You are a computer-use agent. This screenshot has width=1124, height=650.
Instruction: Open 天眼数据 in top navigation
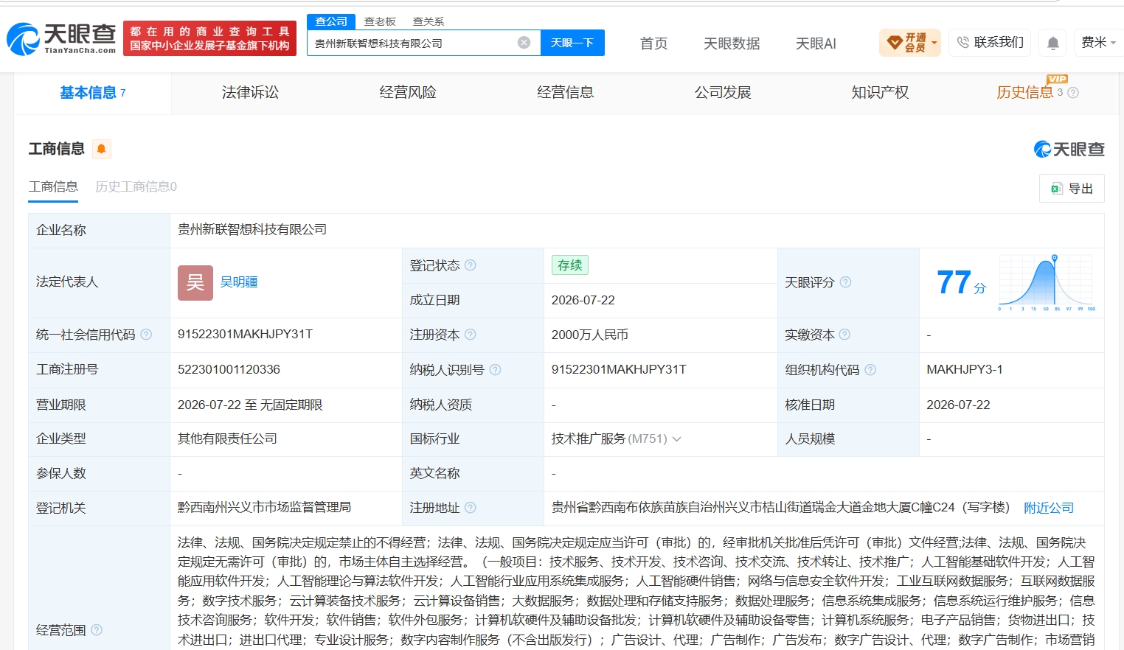pos(732,43)
